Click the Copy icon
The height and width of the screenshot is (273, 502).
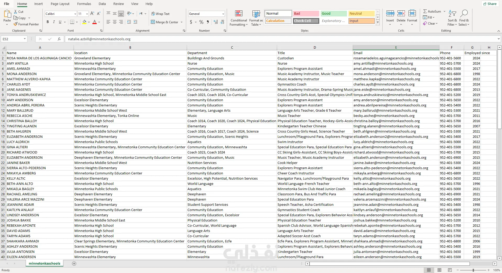tap(16, 18)
